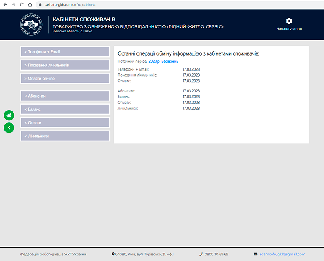This screenshot has height=261, width=324.
Task: Open the Абоненти import section
Action: point(65,96)
